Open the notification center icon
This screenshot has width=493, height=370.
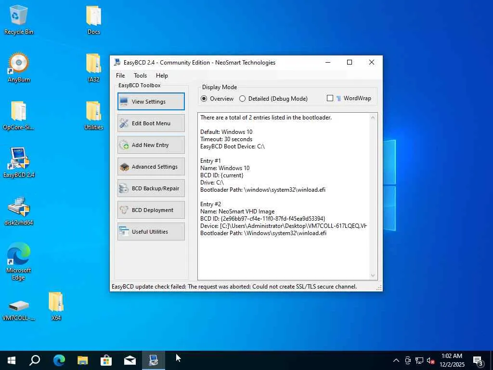(478, 360)
